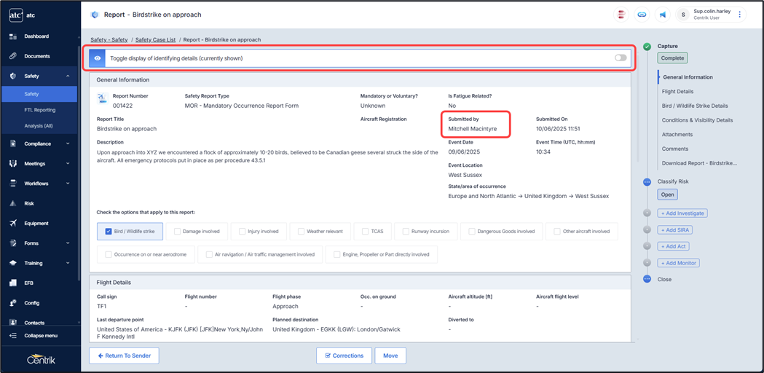Image resolution: width=764 pixels, height=373 pixels.
Task: Click the EFB icon in sidebar
Action: (x=13, y=283)
